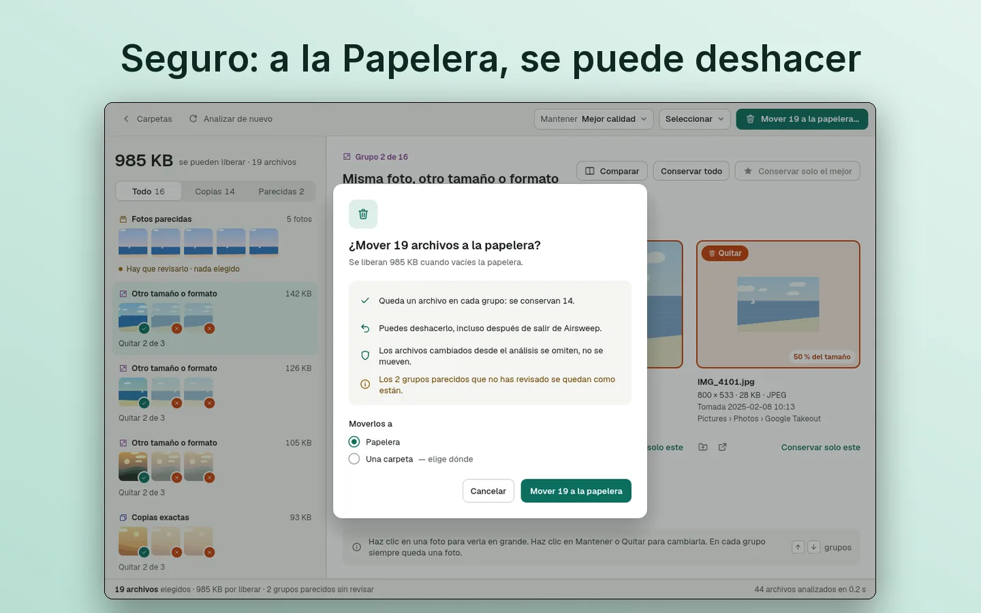Click Conservar solo este for IMG_4101.jpg

(820, 447)
